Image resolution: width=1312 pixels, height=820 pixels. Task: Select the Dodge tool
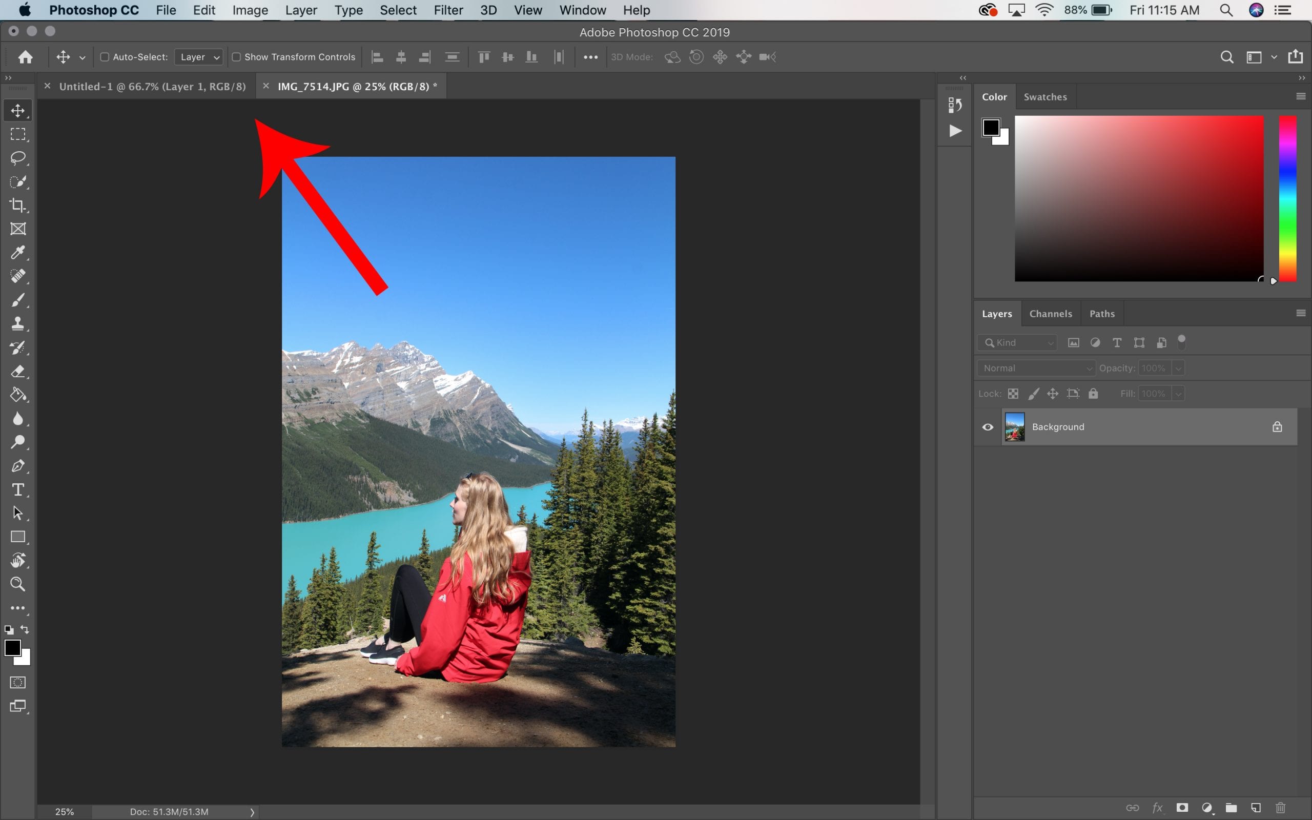point(18,442)
